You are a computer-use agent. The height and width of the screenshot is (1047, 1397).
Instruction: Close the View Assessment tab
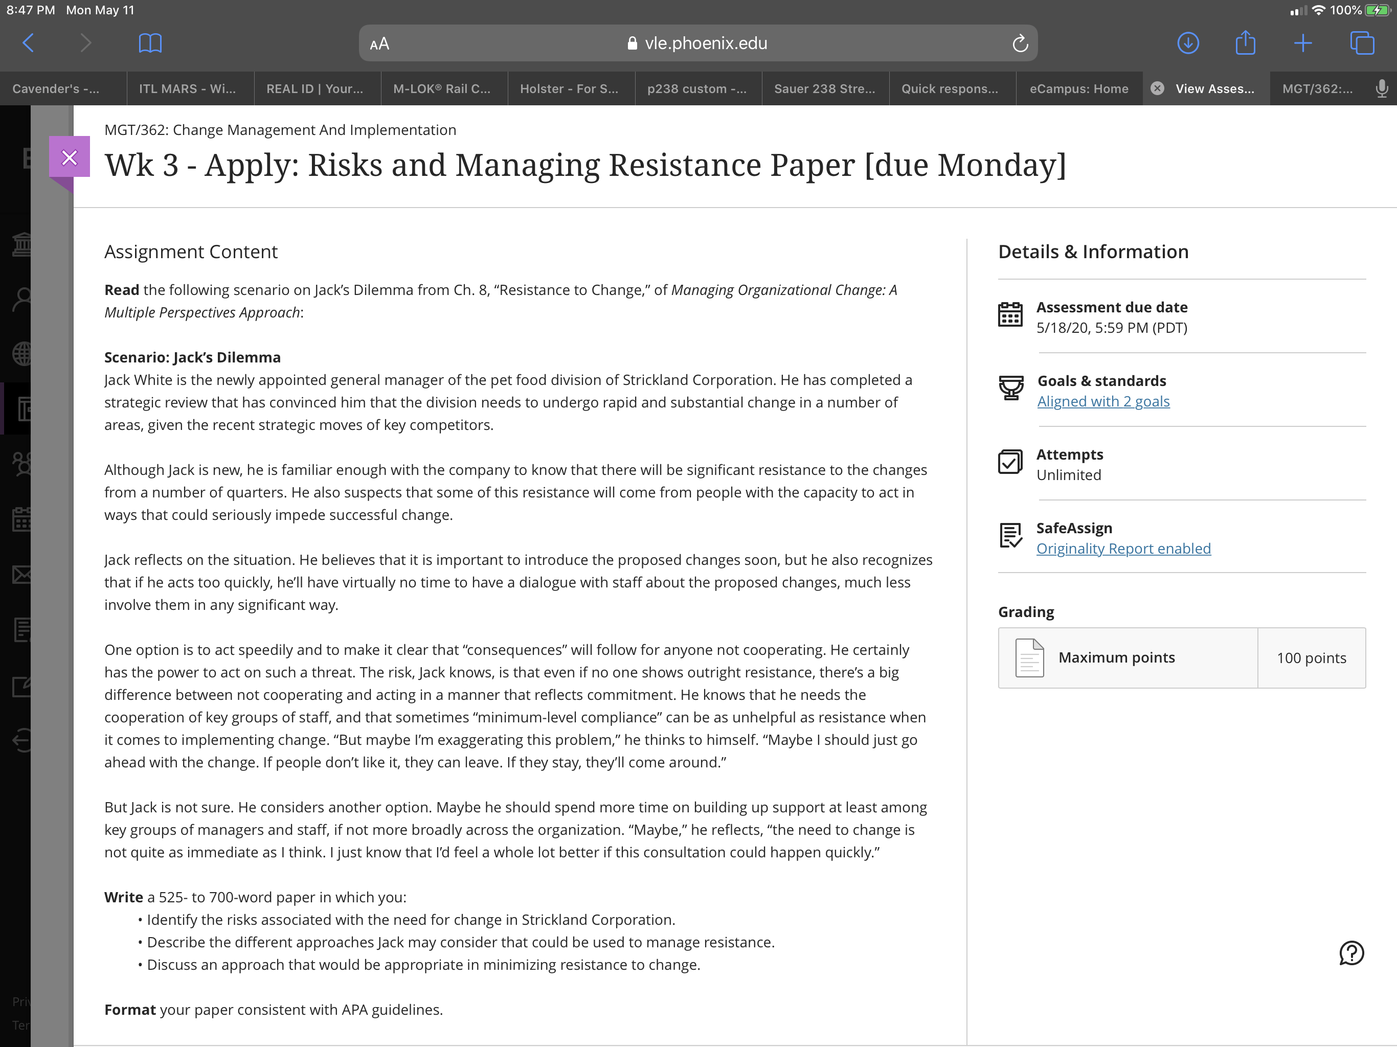1157,88
